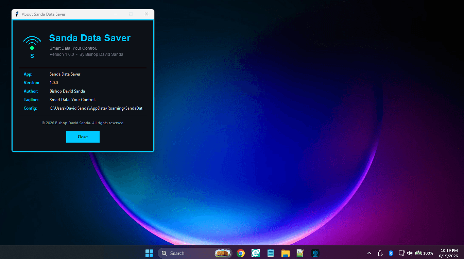This screenshot has height=259, width=464.
Task: Minimize the About Sanda Data Saver window
Action: coord(116,14)
